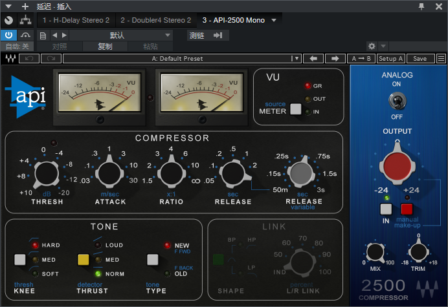Pin the plugin window

click(421, 6)
